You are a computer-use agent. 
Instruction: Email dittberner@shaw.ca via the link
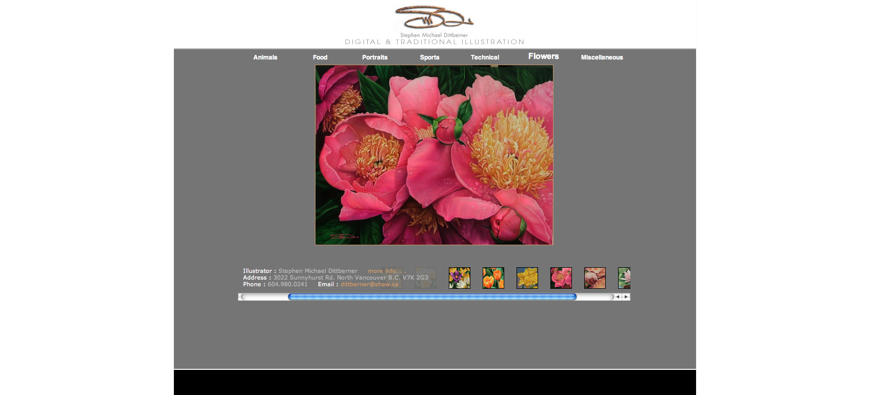click(369, 284)
